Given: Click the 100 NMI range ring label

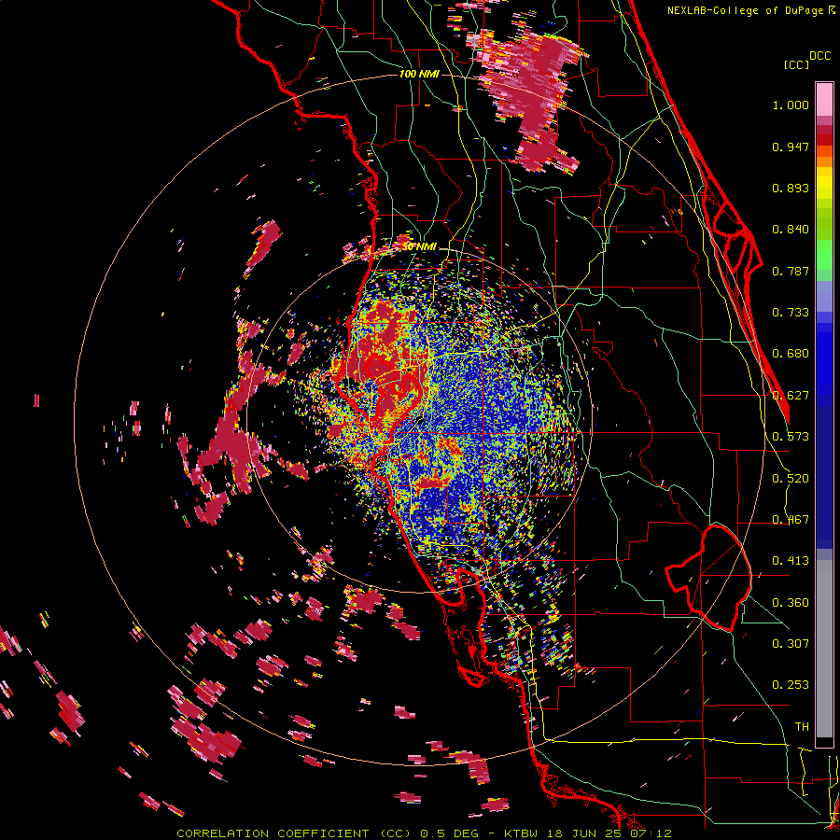Looking at the screenshot, I should point(419,74).
